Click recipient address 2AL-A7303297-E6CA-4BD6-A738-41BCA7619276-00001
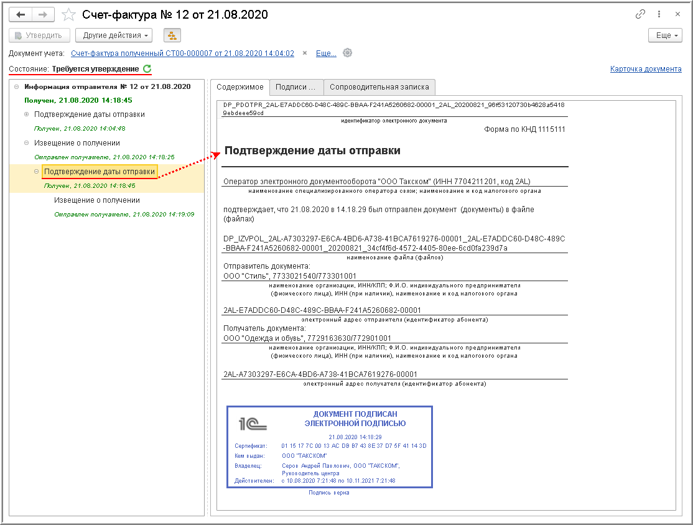The height and width of the screenshot is (525, 693). [320, 374]
